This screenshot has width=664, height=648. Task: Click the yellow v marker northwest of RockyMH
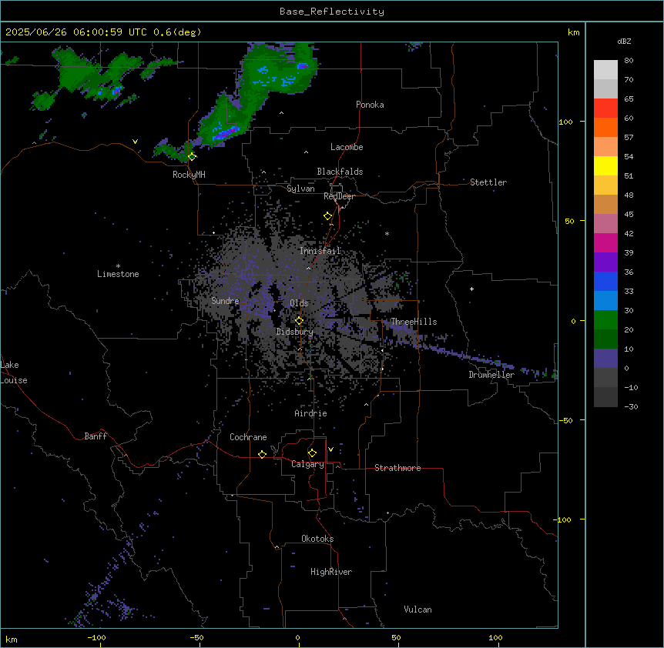pos(135,142)
